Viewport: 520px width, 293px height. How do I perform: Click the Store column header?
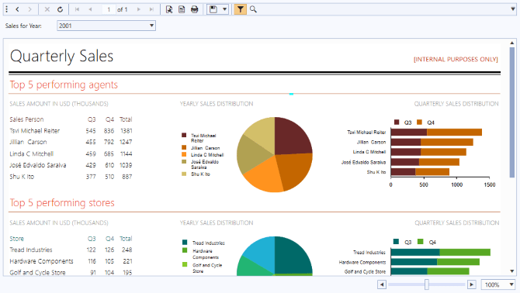click(16, 239)
